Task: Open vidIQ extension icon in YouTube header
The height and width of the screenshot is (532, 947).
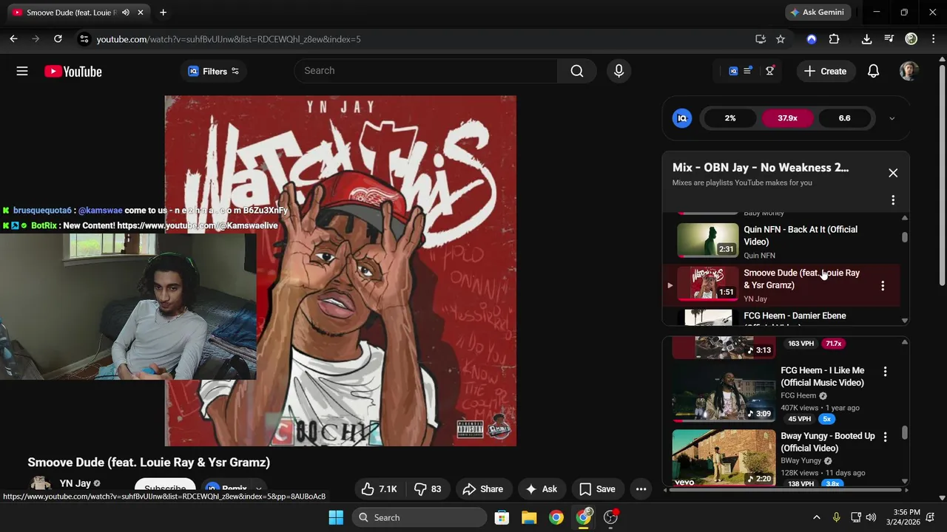Action: pos(733,71)
